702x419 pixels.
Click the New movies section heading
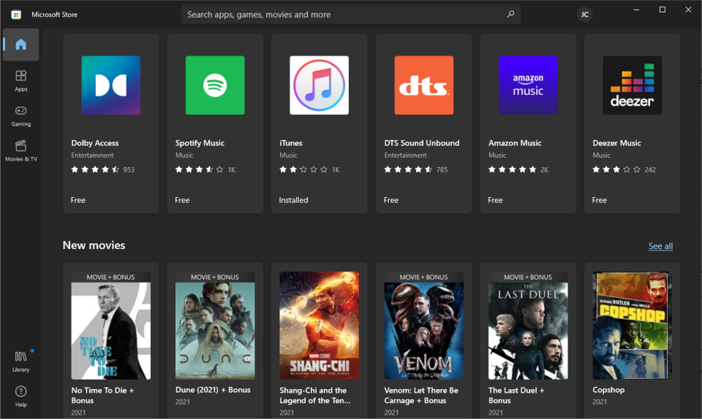click(94, 245)
